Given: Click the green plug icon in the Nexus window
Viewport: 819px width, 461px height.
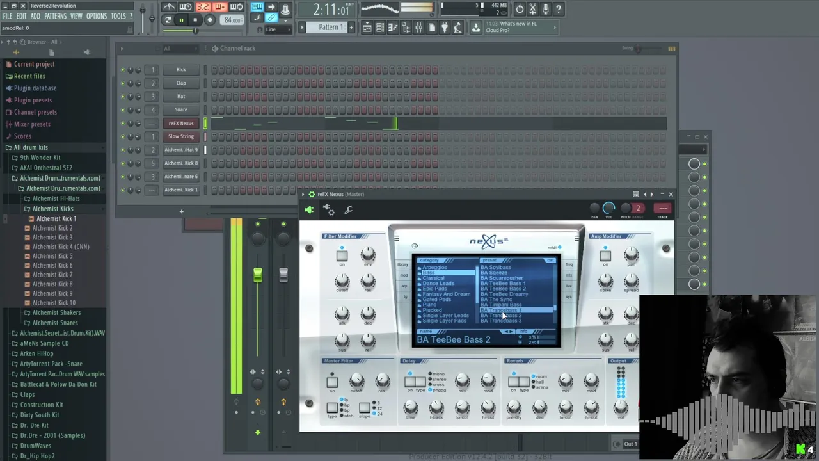Looking at the screenshot, I should [x=309, y=209].
